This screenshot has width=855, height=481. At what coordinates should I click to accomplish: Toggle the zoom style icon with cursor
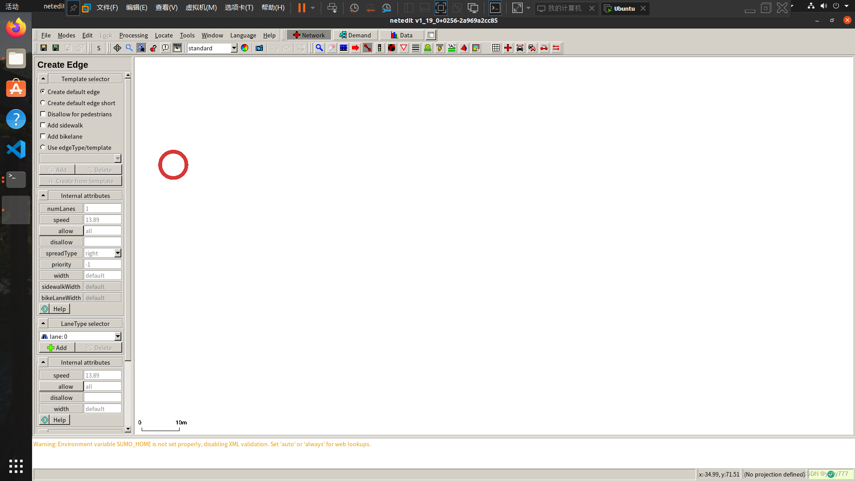tap(141, 48)
